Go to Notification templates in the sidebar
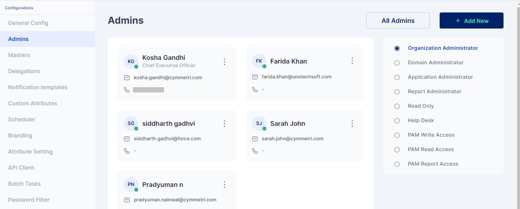Screen dimensions: 520x209 pos(38,87)
